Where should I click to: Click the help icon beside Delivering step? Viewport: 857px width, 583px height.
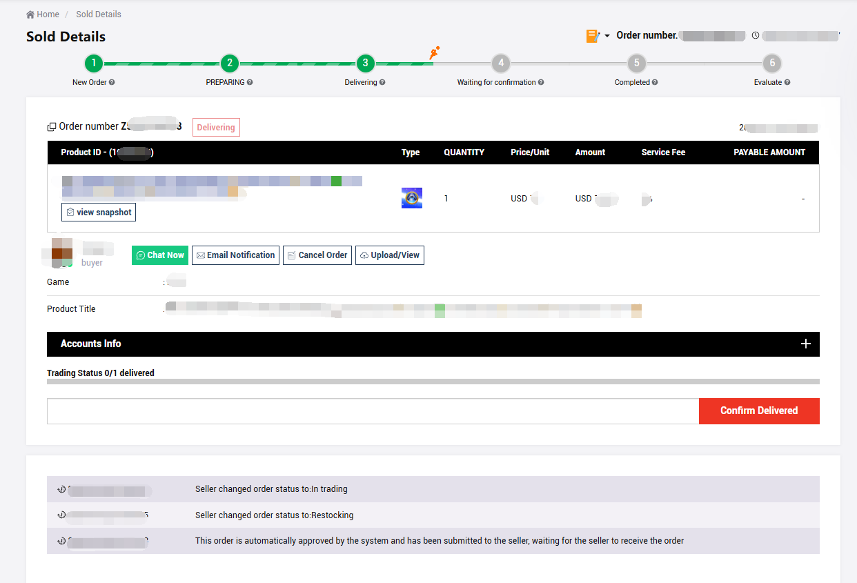382,82
